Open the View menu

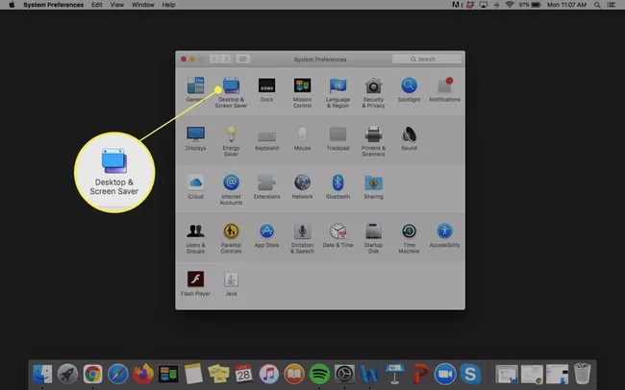(x=116, y=5)
